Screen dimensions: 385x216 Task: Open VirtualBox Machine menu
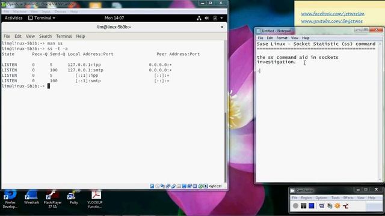pyautogui.click(x=20, y=11)
